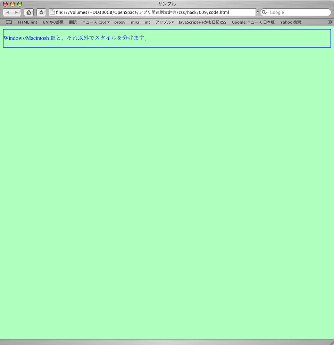334x345 pixels.
Task: Show hidden bookmarks with the double chevron
Action: pyautogui.click(x=330, y=22)
